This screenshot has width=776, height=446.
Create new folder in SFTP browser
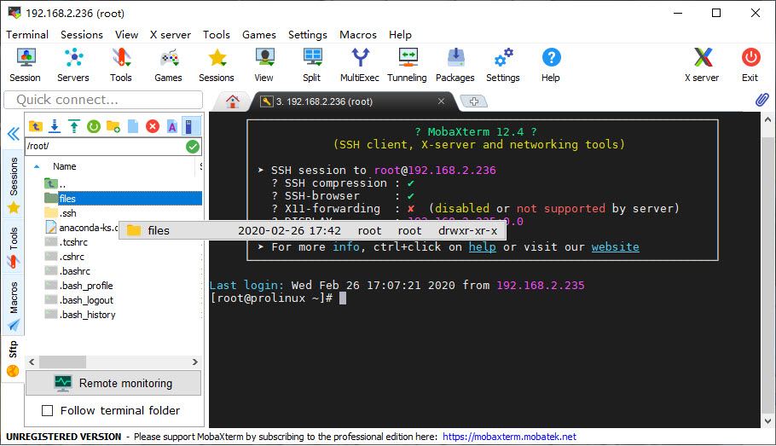pos(113,126)
